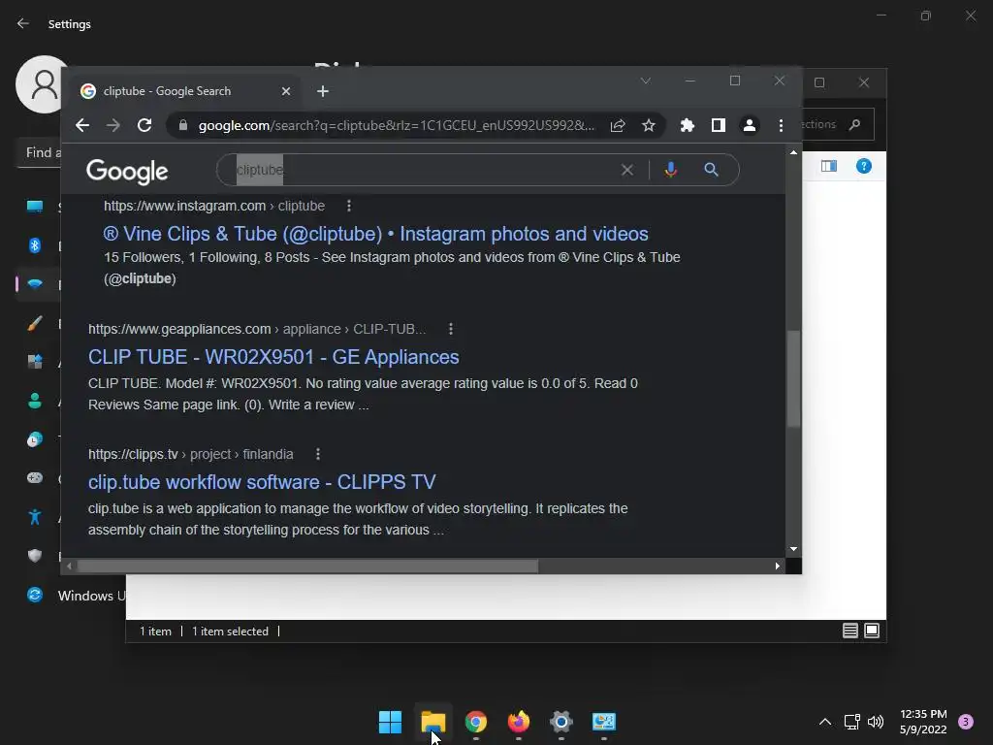
Task: Open Windows Start menu
Action: pos(390,722)
